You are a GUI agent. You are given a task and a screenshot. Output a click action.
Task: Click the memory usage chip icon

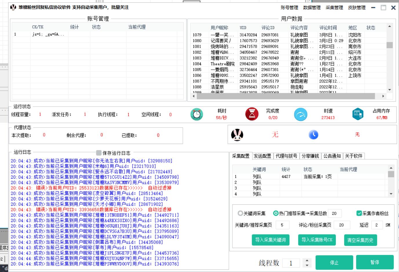358,114
